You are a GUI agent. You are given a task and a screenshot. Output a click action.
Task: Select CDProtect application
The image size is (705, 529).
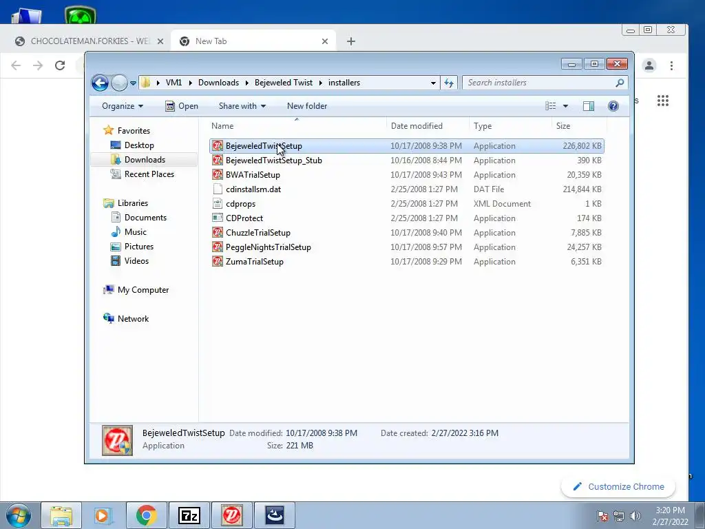407,218
